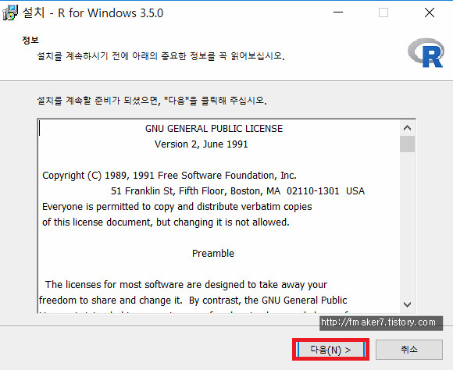The height and width of the screenshot is (370, 453).
Task: Click scrollbar up arrow in license box
Action: click(408, 128)
